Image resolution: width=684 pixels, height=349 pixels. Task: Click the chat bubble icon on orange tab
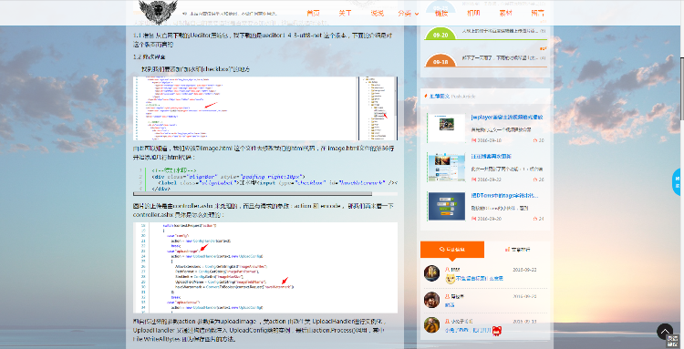(442, 250)
